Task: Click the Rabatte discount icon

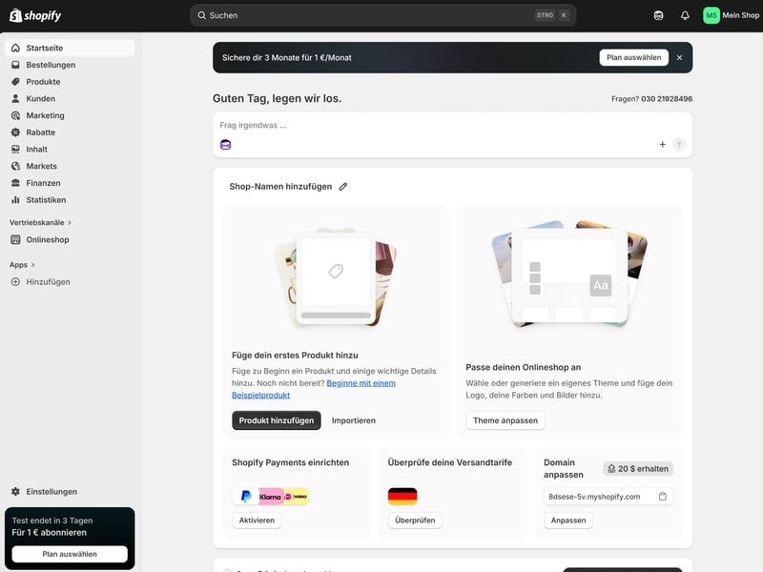Action: click(15, 133)
